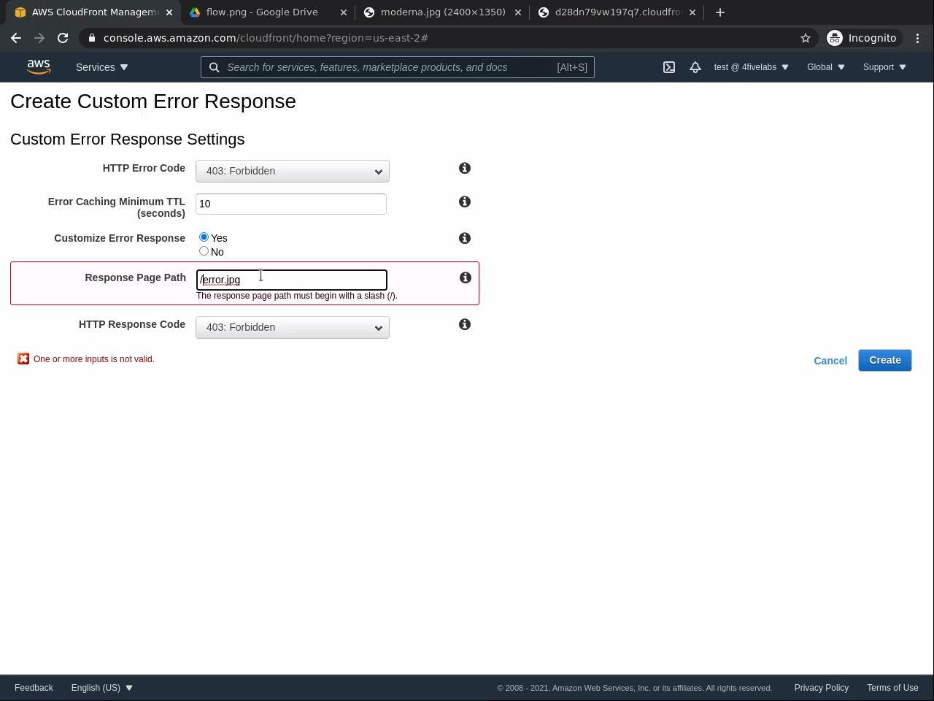Show info for Response Page Path

(x=466, y=277)
